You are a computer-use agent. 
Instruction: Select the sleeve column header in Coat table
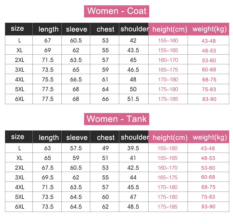[x=76, y=29]
